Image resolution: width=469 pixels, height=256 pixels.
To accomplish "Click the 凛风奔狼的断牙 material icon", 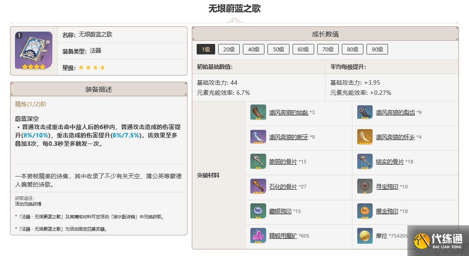I will coord(258,137).
